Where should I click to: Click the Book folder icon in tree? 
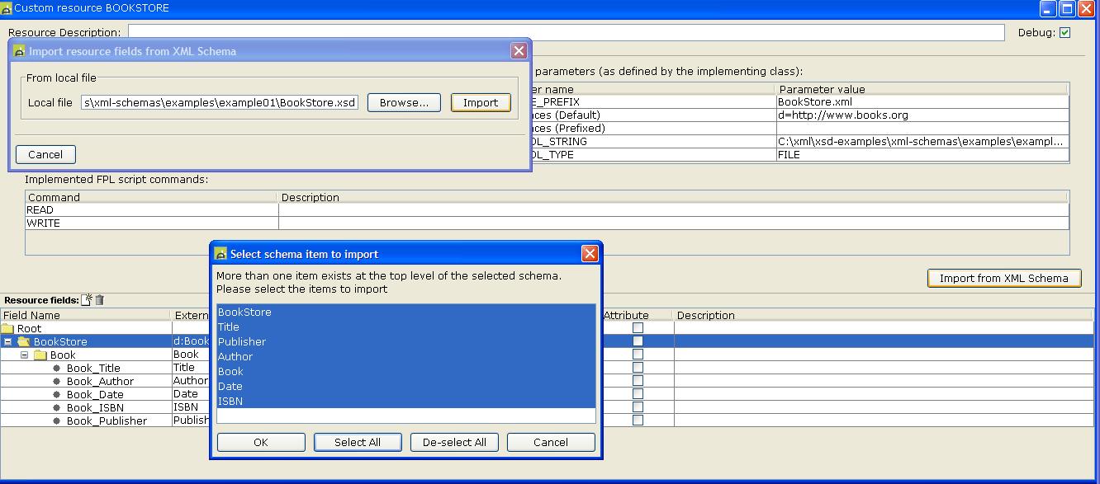[40, 355]
